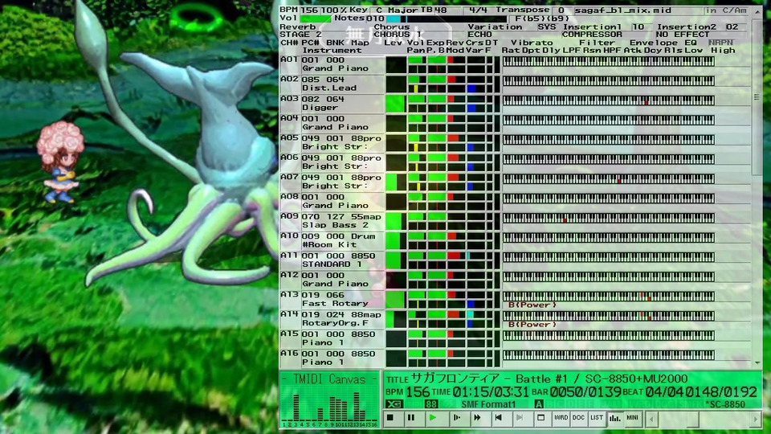Click the channel list vertical scrollbar thumb
Viewport: 771px width, 434px height.
point(757,97)
